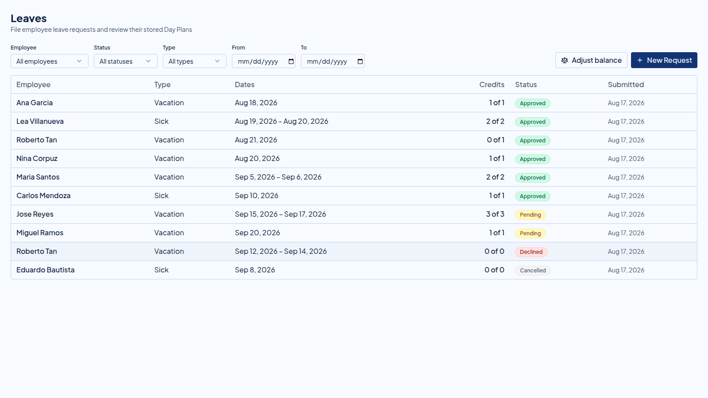Click the Sep 20, 2026 date cell

click(257, 233)
